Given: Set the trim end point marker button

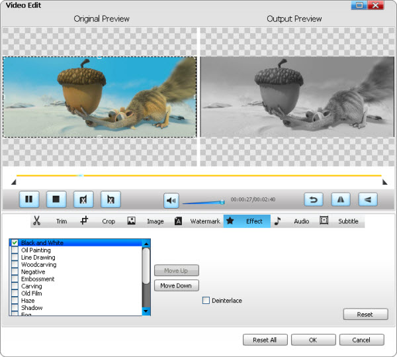Looking at the screenshot, I should (110, 199).
